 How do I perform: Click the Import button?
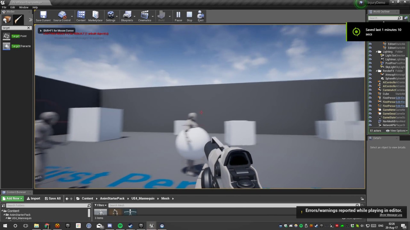click(x=33, y=198)
